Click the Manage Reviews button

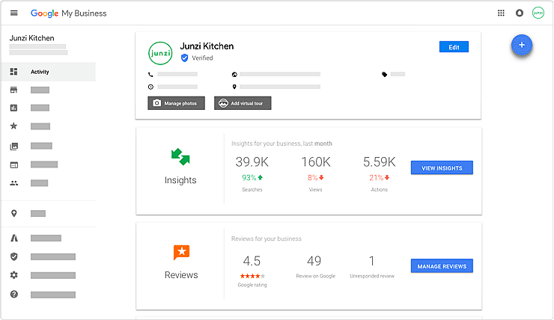tap(442, 266)
